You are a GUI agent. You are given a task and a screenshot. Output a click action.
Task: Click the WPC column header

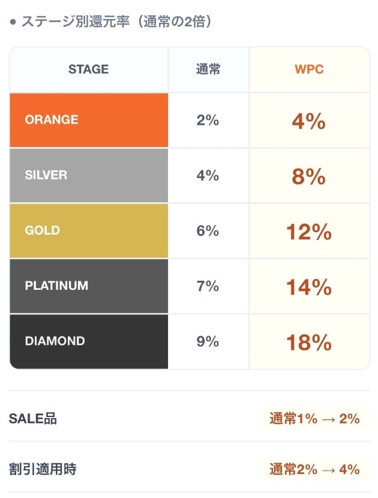click(x=309, y=70)
